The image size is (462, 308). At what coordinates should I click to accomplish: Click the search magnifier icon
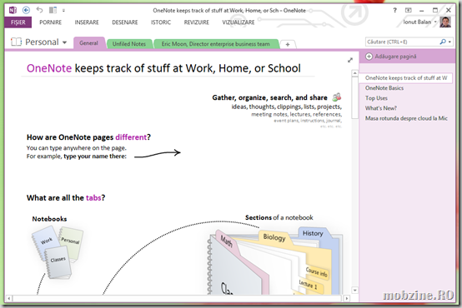click(x=443, y=42)
